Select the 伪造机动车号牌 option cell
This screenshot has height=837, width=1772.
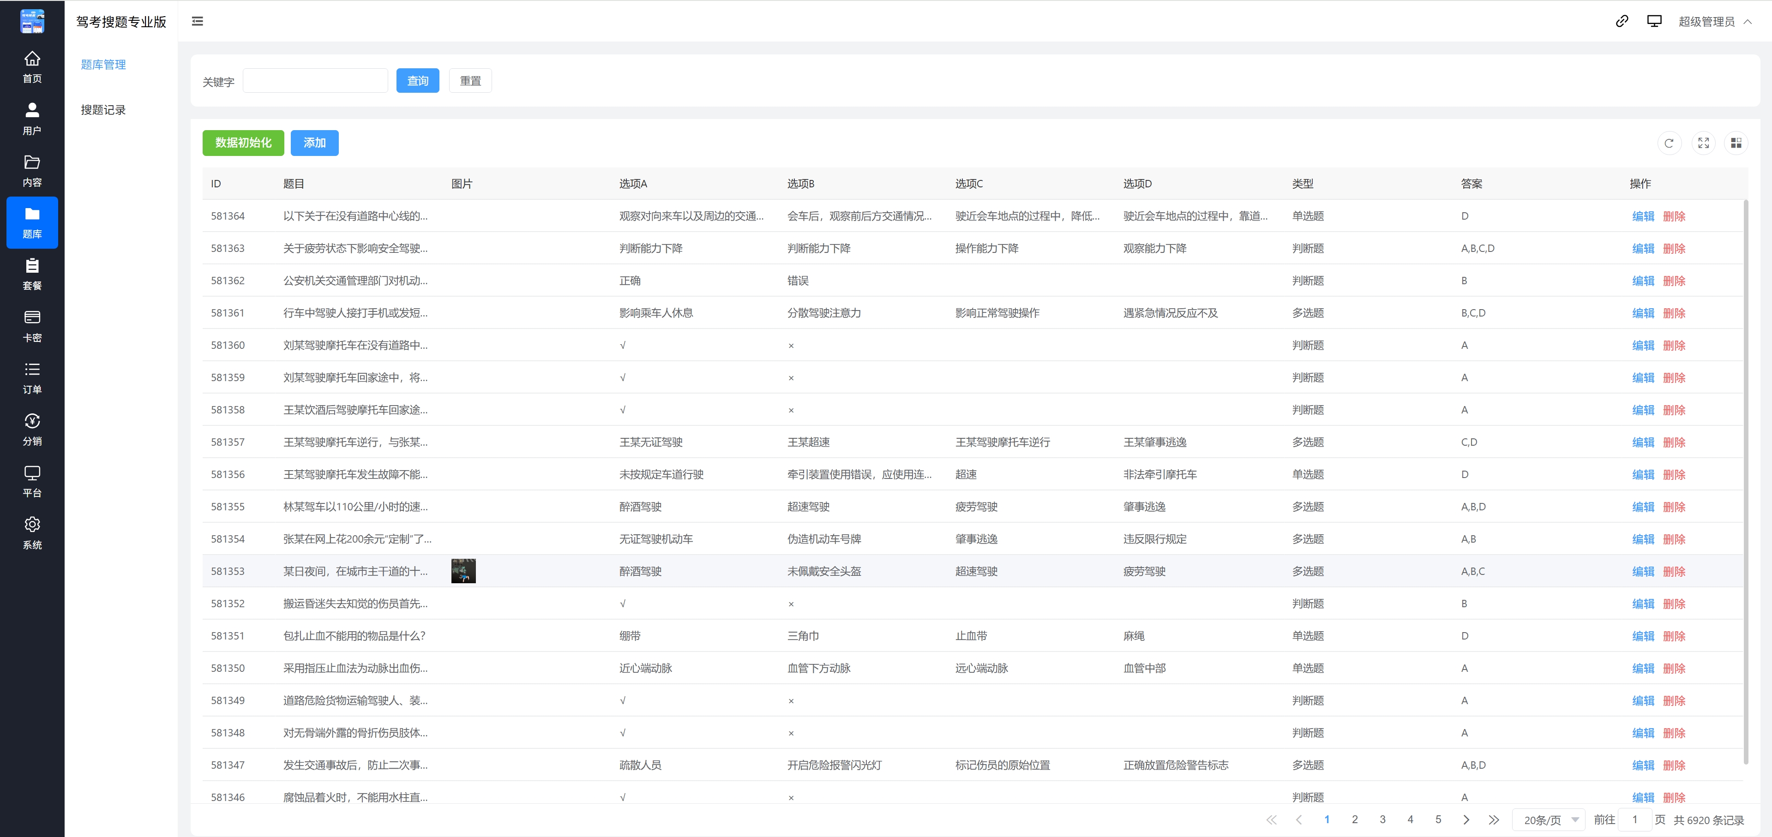[823, 539]
